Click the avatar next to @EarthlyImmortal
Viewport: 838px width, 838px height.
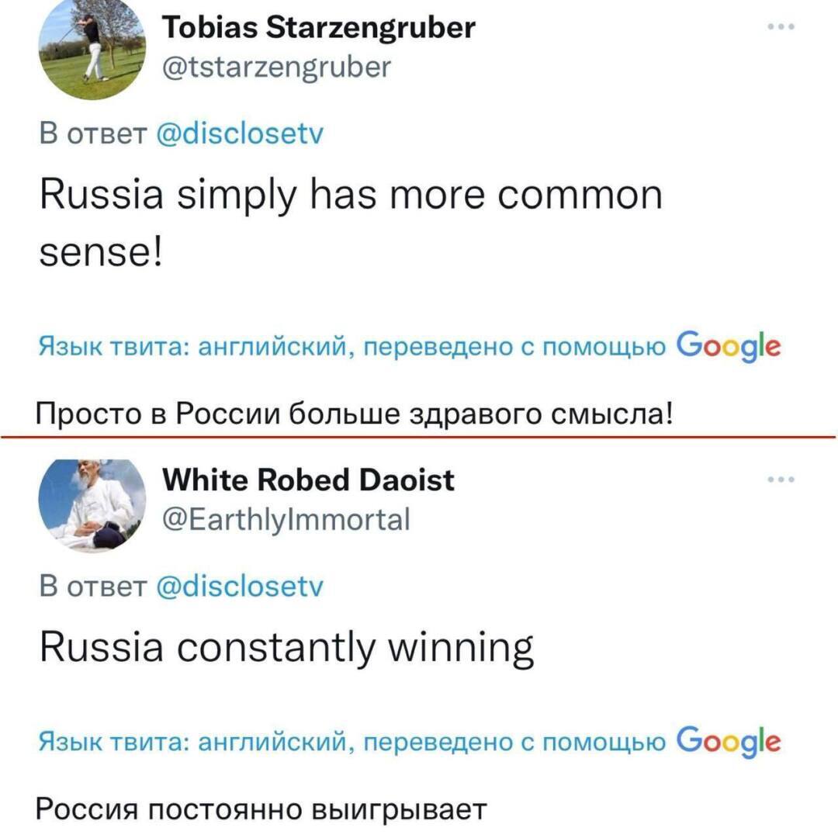click(x=92, y=504)
